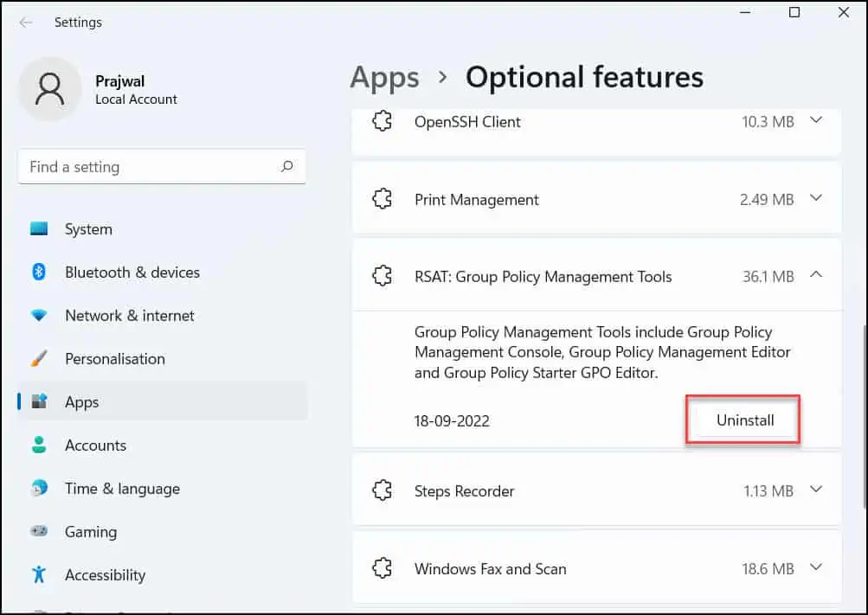Click the Print Management label
This screenshot has height=615, width=868.
476,200
